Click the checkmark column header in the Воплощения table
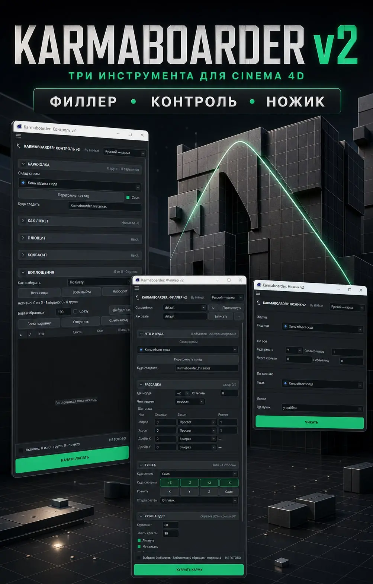The image size is (373, 584). 30,334
